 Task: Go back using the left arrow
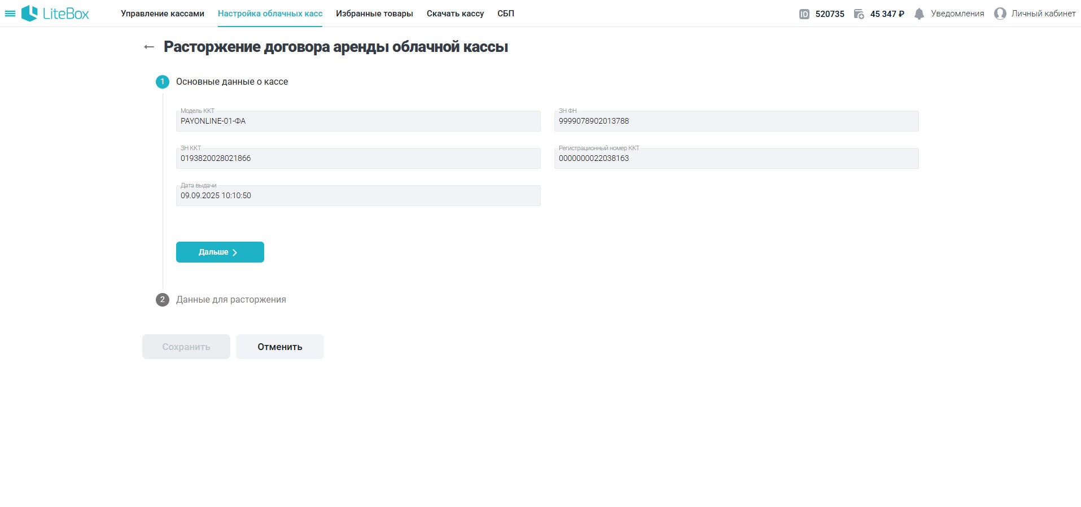[x=149, y=47]
